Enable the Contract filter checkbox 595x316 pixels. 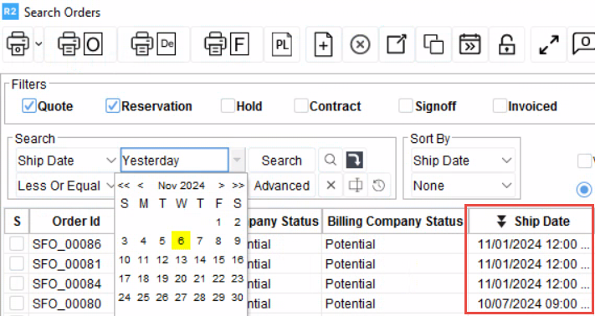pos(301,106)
